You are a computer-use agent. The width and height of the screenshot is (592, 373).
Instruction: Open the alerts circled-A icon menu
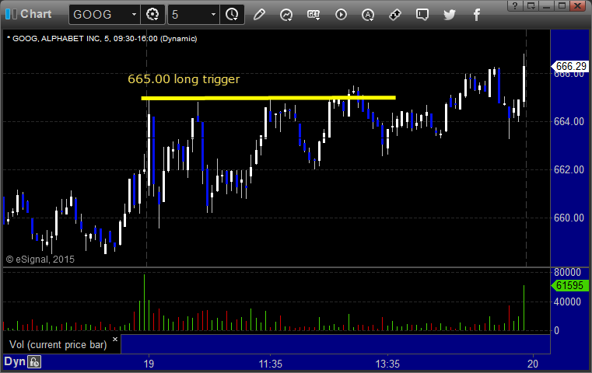pos(368,15)
